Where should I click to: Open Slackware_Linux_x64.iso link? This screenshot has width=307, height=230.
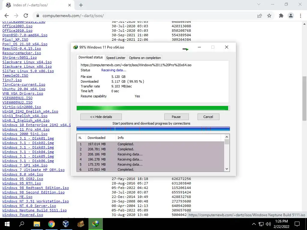pyautogui.click(x=27, y=62)
